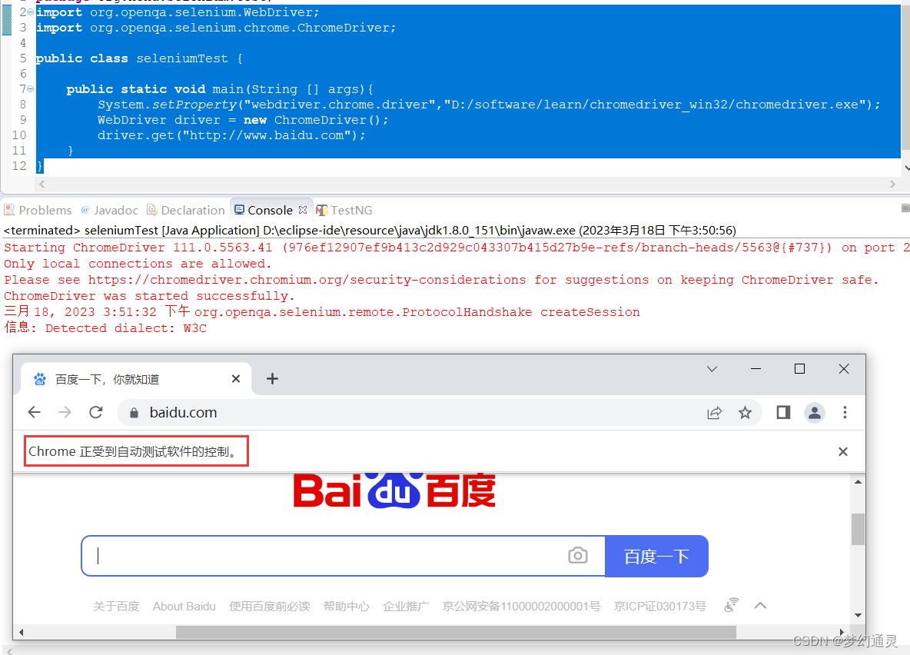Open 关于百度 footer link
Image resolution: width=910 pixels, height=655 pixels.
116,607
